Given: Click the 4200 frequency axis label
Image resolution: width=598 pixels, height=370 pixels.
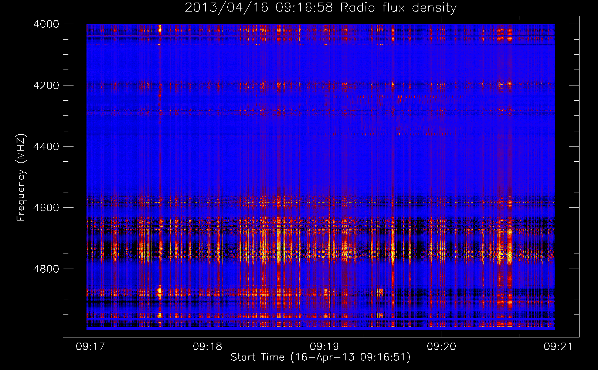Looking at the screenshot, I should pos(46,85).
